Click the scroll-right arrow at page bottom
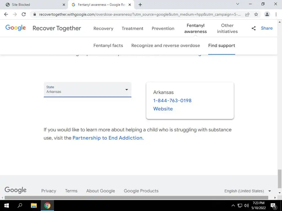 [x=275, y=198]
